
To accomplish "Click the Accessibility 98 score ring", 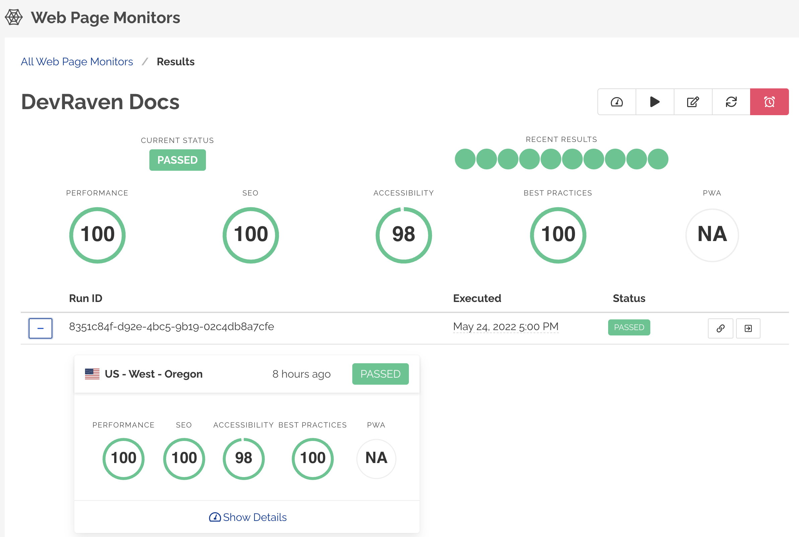I will point(404,235).
